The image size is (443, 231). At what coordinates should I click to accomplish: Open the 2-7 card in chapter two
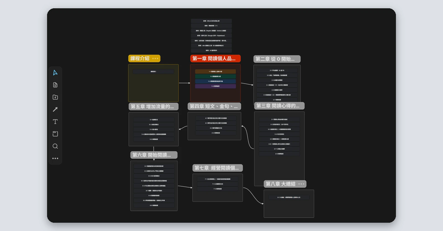click(x=277, y=100)
